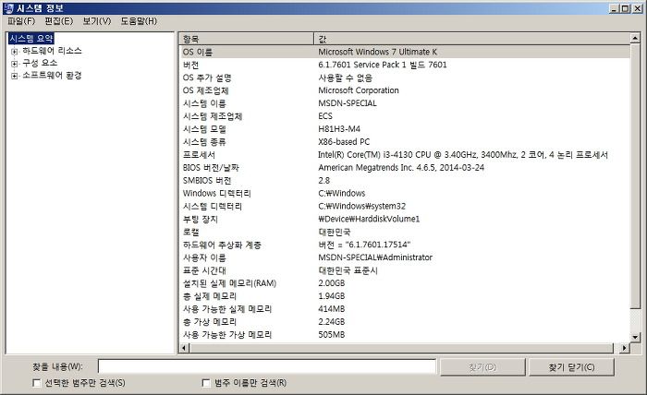Select 사용 가능한 실제 메모리 row

click(x=405, y=309)
